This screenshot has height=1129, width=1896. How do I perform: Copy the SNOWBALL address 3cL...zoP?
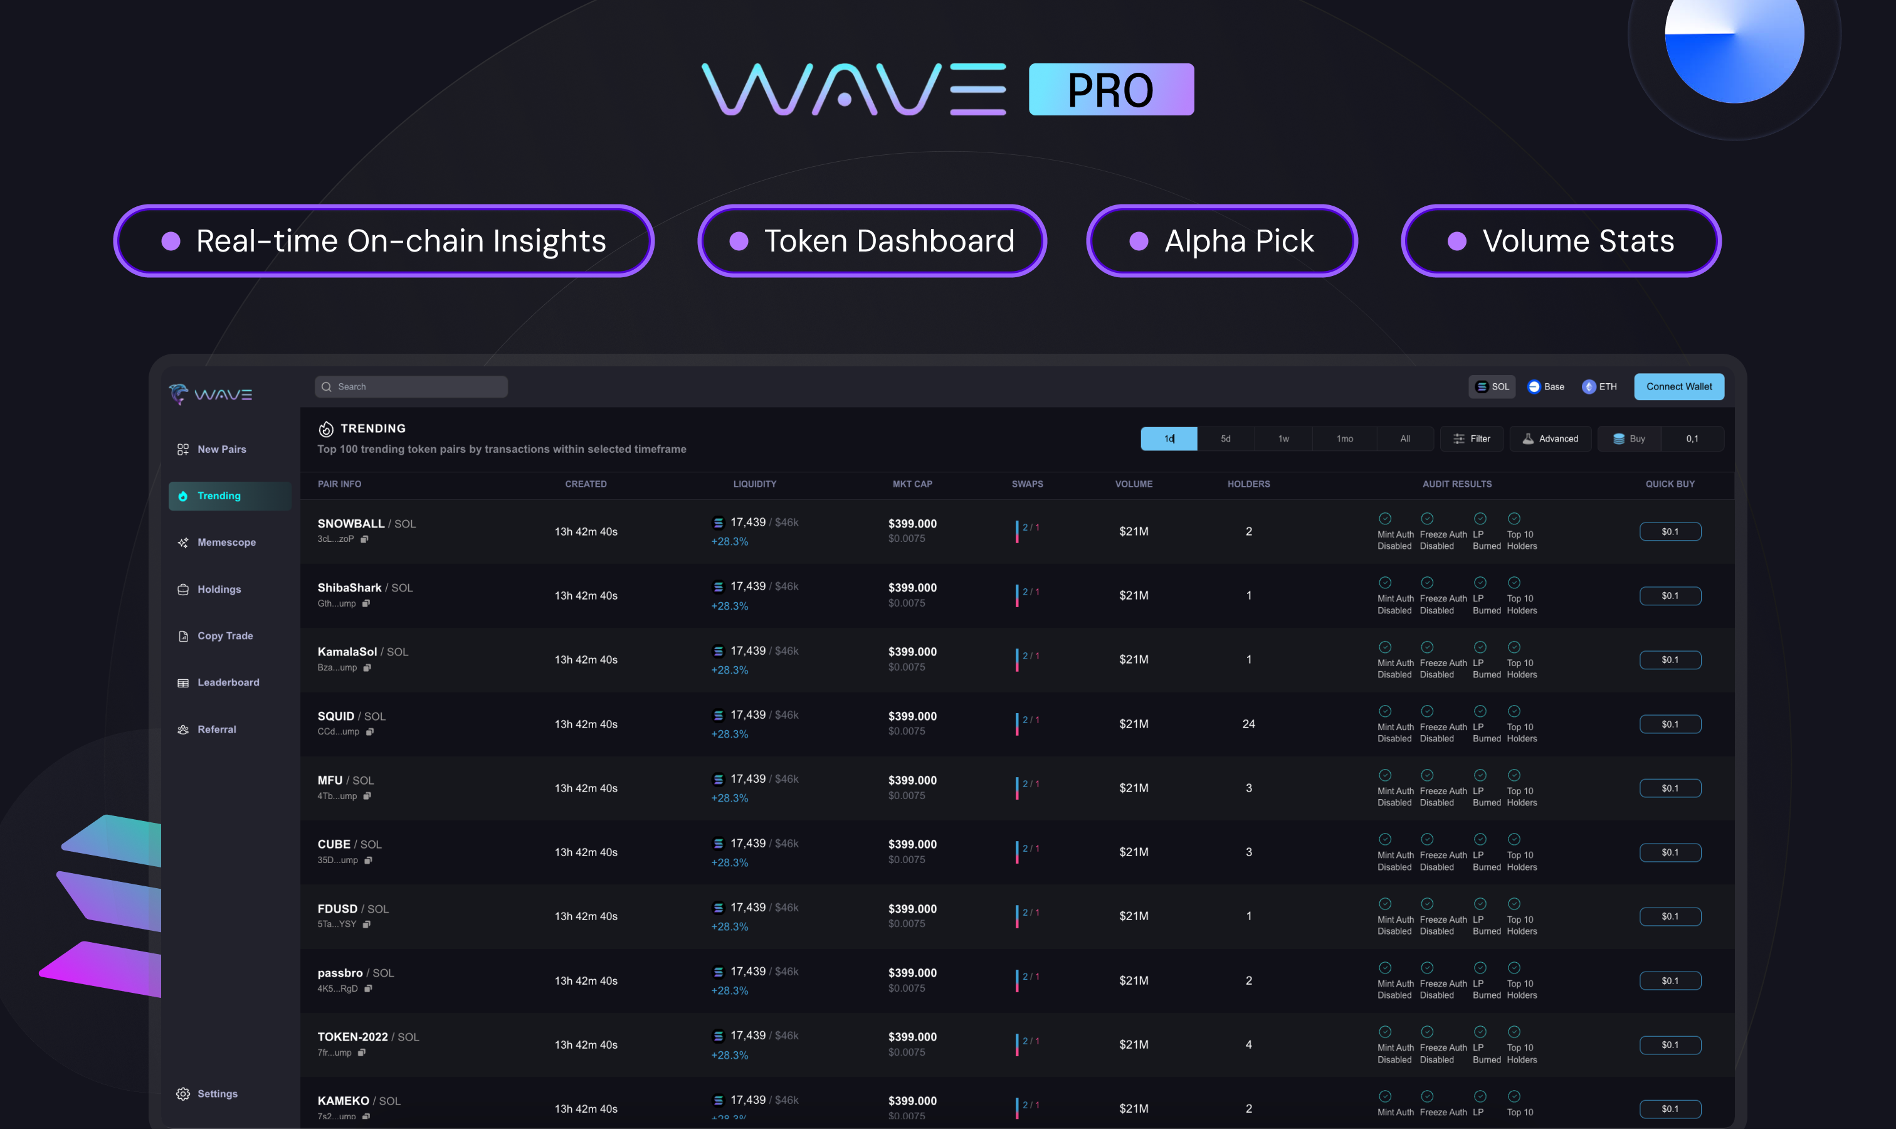tap(364, 539)
